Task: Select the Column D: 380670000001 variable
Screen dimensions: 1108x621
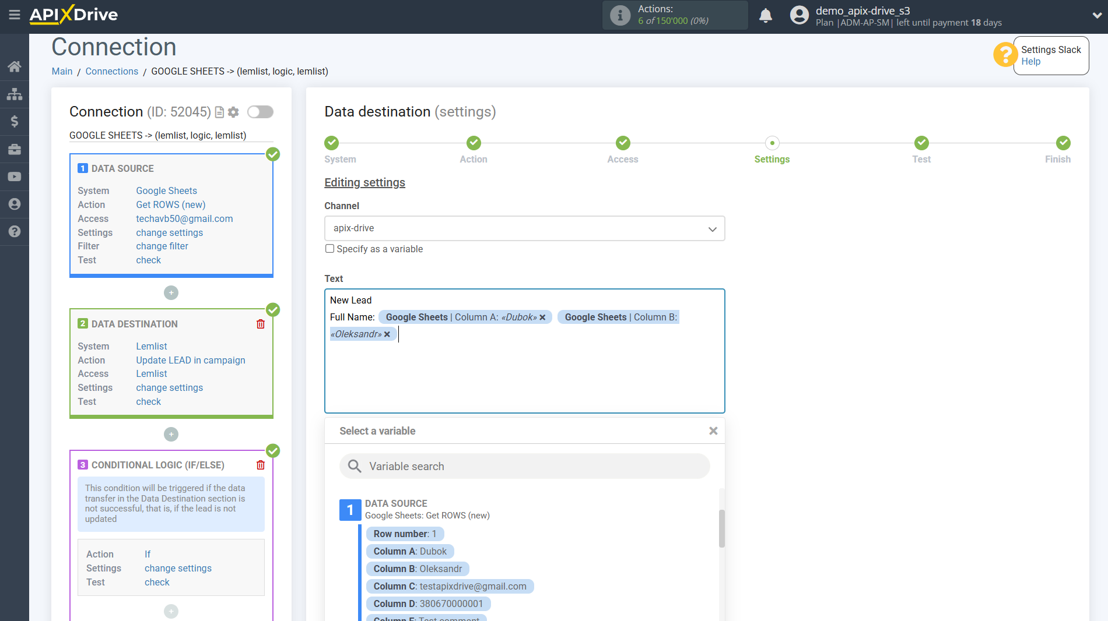Action: [428, 604]
